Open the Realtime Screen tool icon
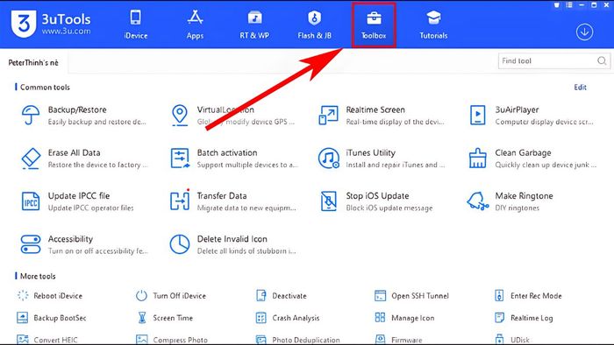 (x=328, y=116)
